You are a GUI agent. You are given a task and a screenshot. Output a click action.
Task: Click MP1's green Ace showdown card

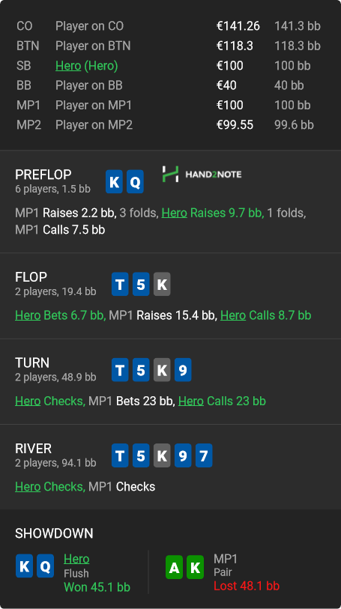coord(174,568)
